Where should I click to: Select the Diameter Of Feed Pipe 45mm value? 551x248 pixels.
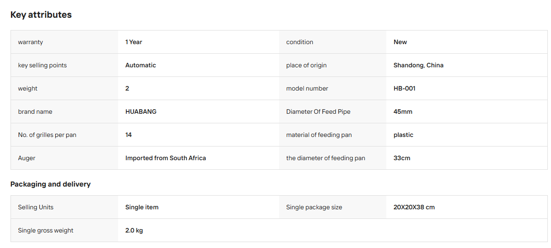point(403,111)
